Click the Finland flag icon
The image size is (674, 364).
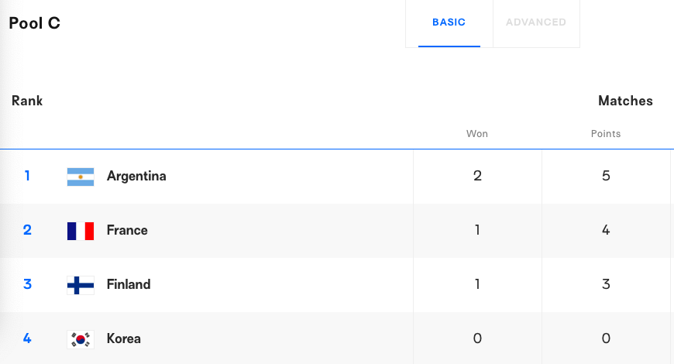pyautogui.click(x=81, y=285)
